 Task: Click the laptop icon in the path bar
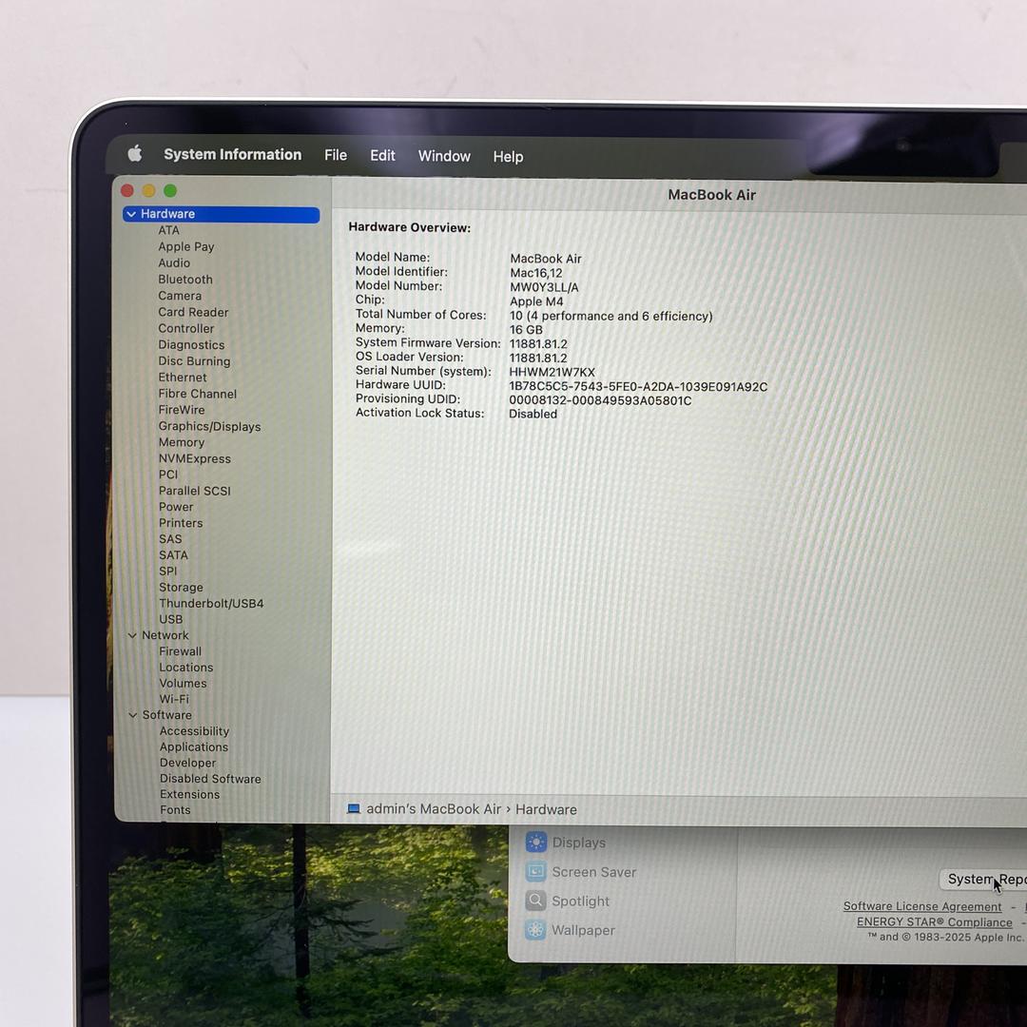click(354, 809)
